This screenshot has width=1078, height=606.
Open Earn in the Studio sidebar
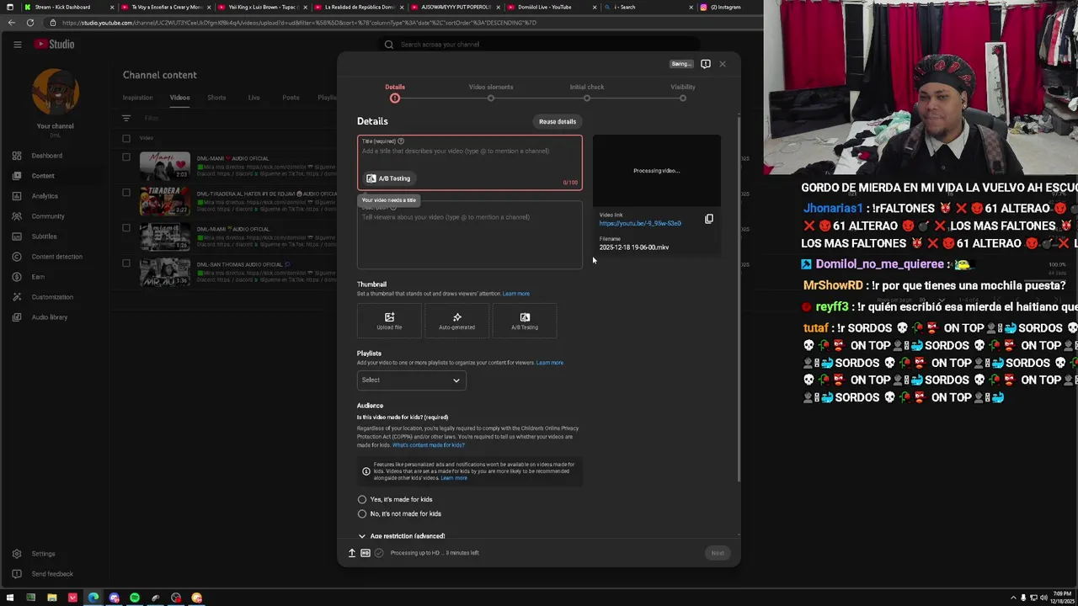coord(38,277)
